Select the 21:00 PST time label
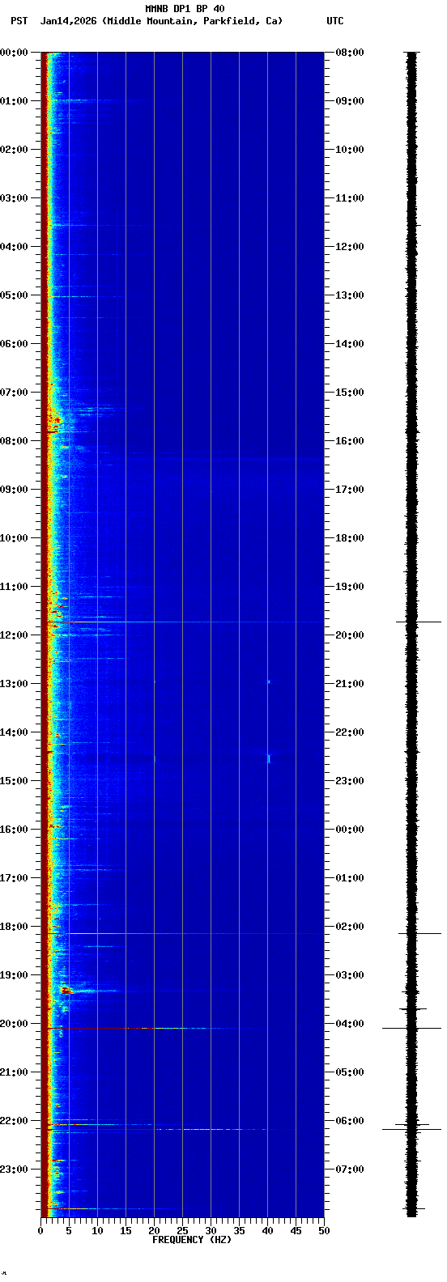 click(15, 1072)
